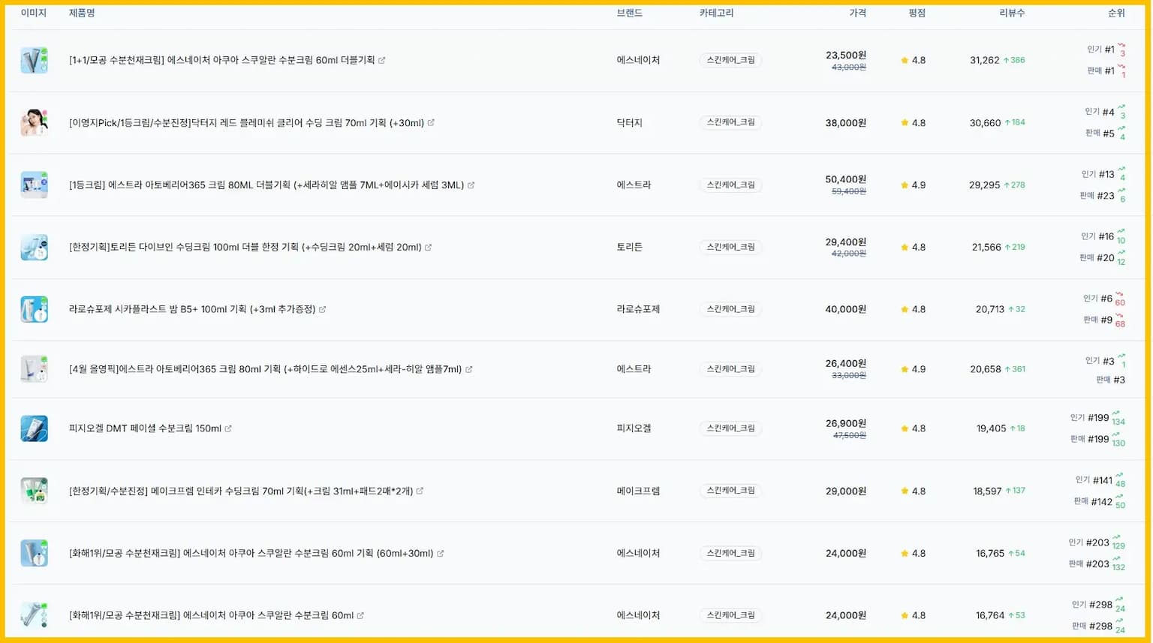Click 인기 #13 rank text

[x=1097, y=174]
